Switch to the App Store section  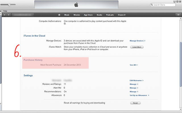coord(88,15)
